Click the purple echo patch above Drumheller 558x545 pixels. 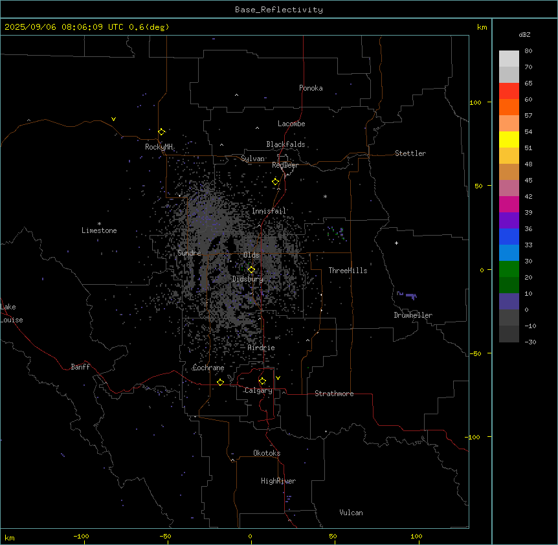point(407,295)
